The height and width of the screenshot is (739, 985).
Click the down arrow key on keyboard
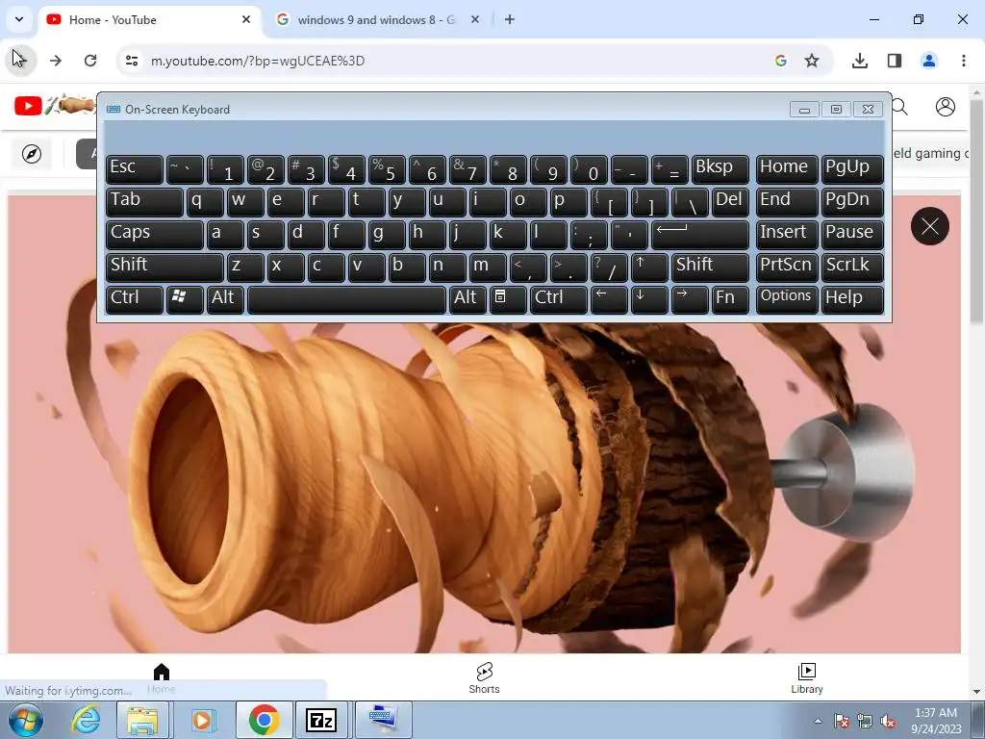[649, 300]
